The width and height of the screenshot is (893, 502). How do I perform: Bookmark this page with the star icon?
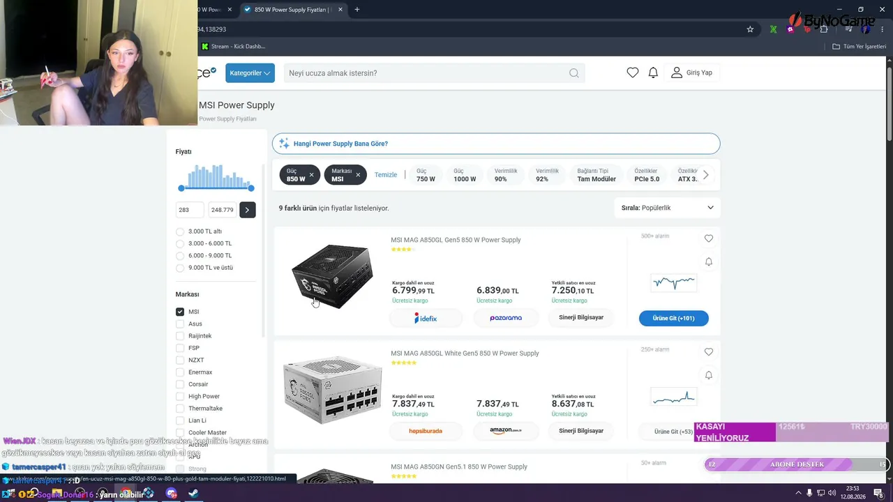coord(750,29)
